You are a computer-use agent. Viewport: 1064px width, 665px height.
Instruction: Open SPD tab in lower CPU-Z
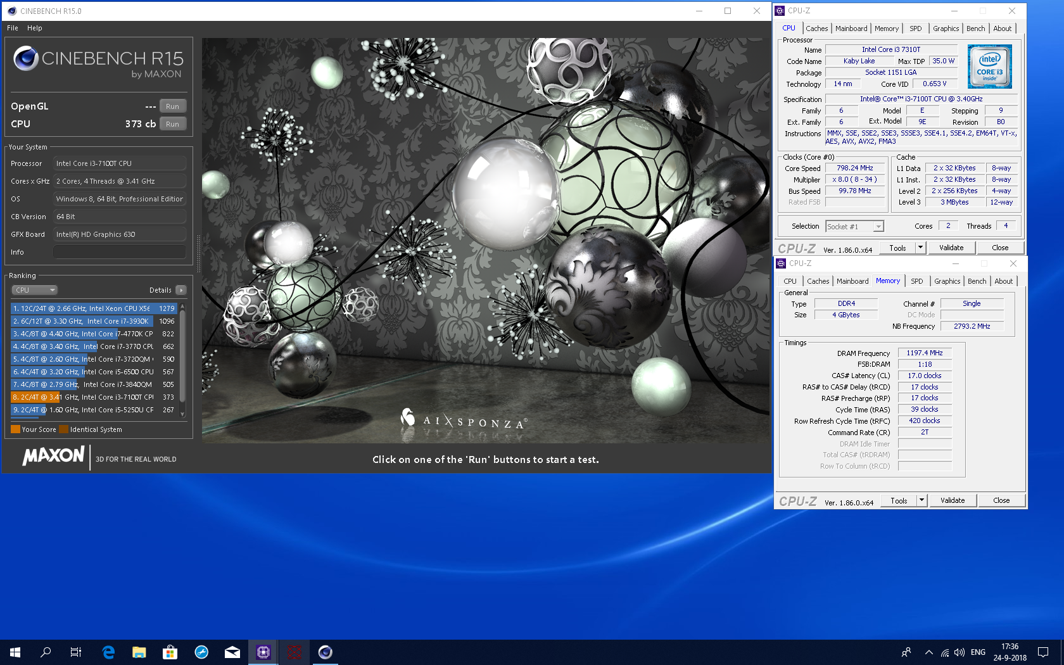coord(917,281)
